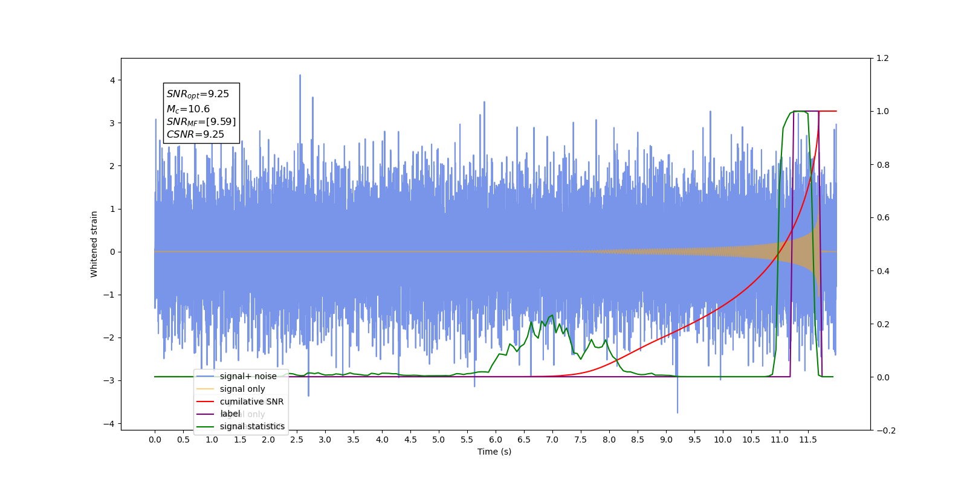Click the 1.2 tick label on the right axis
The height and width of the screenshot is (483, 967).
click(883, 59)
